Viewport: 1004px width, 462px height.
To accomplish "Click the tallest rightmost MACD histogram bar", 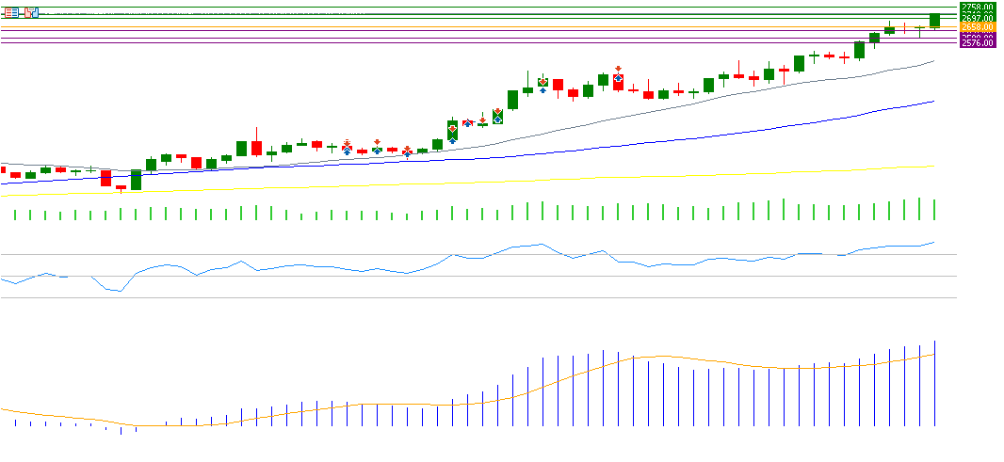I will [934, 386].
